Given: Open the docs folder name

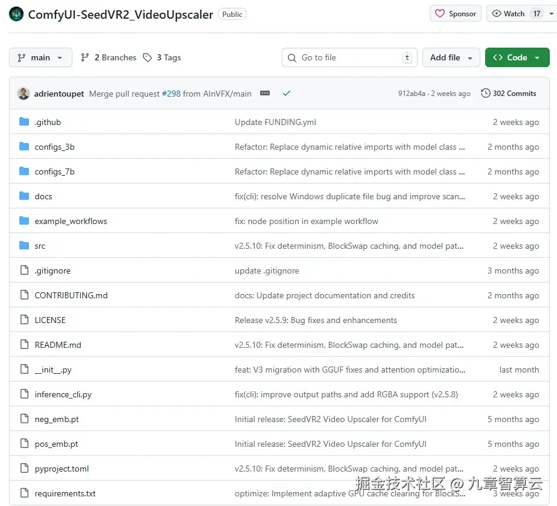Looking at the screenshot, I should pyautogui.click(x=43, y=196).
